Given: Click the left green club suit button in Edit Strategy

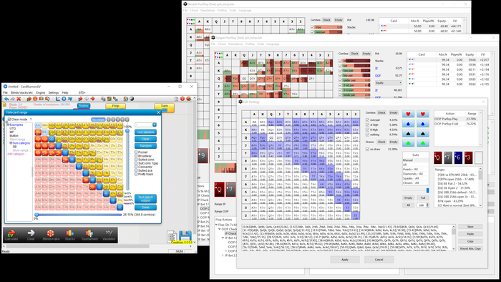Looking at the screenshot, I should [x=408, y=143].
